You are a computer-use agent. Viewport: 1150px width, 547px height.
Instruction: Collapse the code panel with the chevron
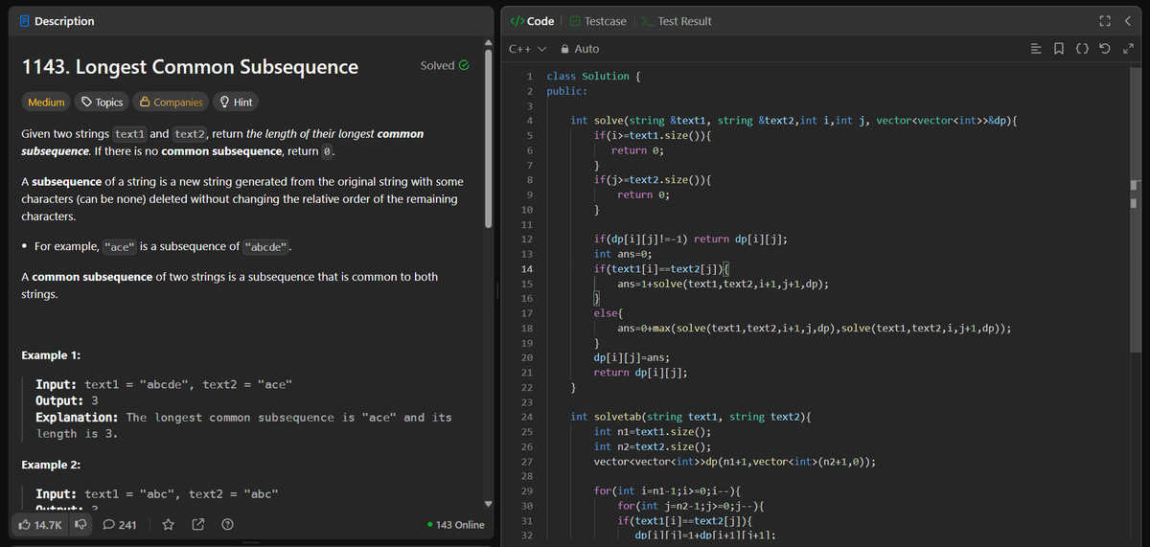1129,21
